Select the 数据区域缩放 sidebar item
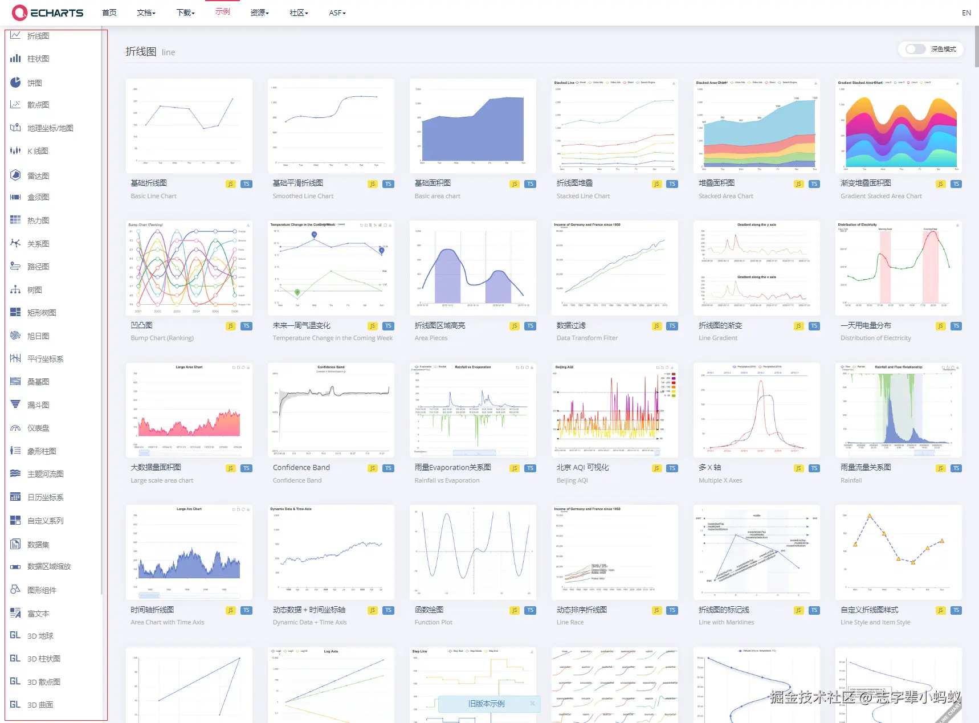This screenshot has height=723, width=979. (49, 566)
